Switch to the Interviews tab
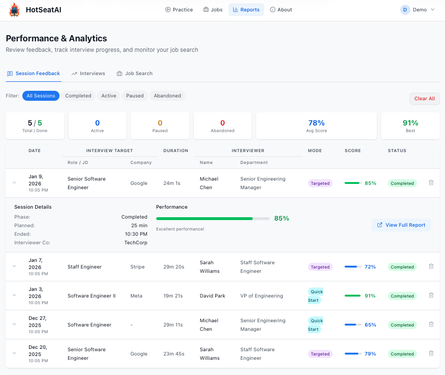This screenshot has height=375, width=445. coord(88,74)
